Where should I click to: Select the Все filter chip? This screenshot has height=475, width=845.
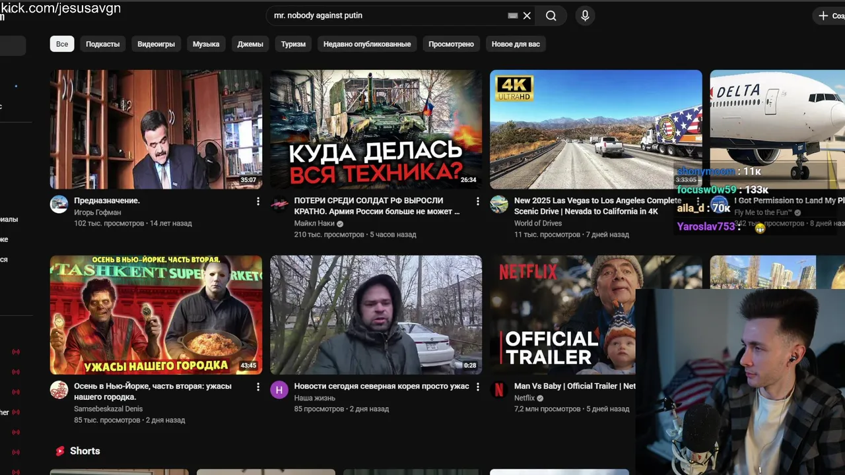point(62,44)
